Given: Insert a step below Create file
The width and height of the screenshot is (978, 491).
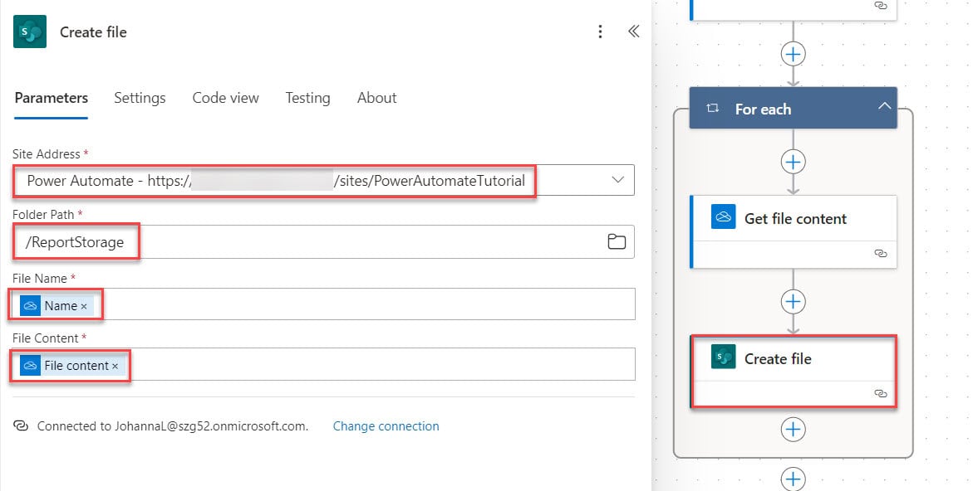Looking at the screenshot, I should coord(793,429).
